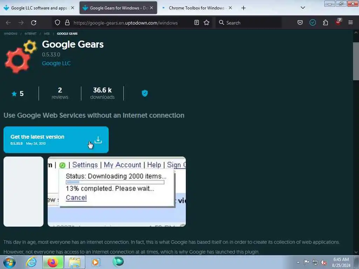Switch to Chrome Toolbox for Windows tab
The image size is (359, 269).
197,8
